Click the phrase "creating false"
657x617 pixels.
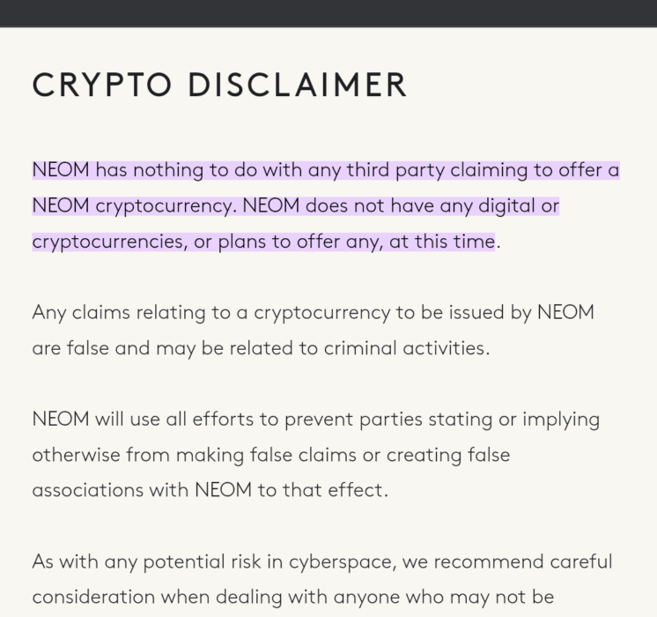click(457, 455)
